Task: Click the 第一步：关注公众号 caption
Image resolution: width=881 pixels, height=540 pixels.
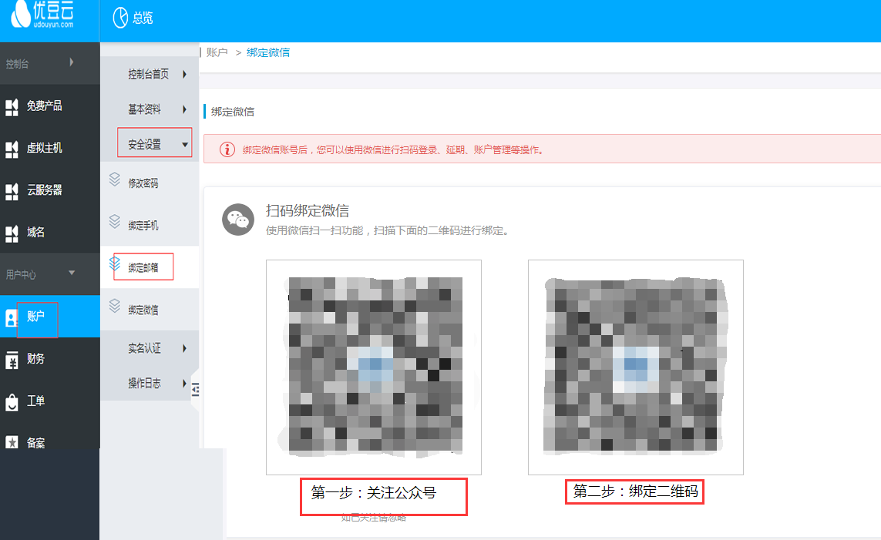Action: (374, 493)
